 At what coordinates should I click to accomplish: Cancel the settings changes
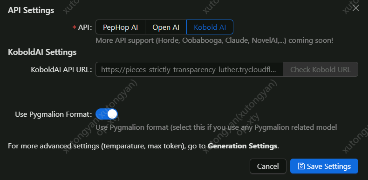click(268, 166)
